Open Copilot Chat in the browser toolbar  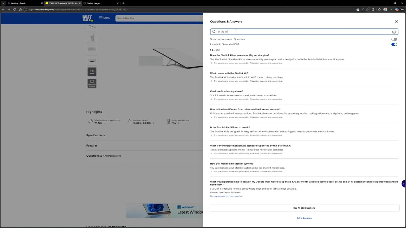[x=399, y=9]
